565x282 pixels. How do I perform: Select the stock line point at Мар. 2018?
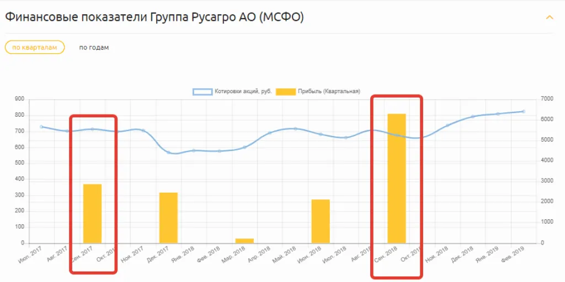click(x=244, y=147)
